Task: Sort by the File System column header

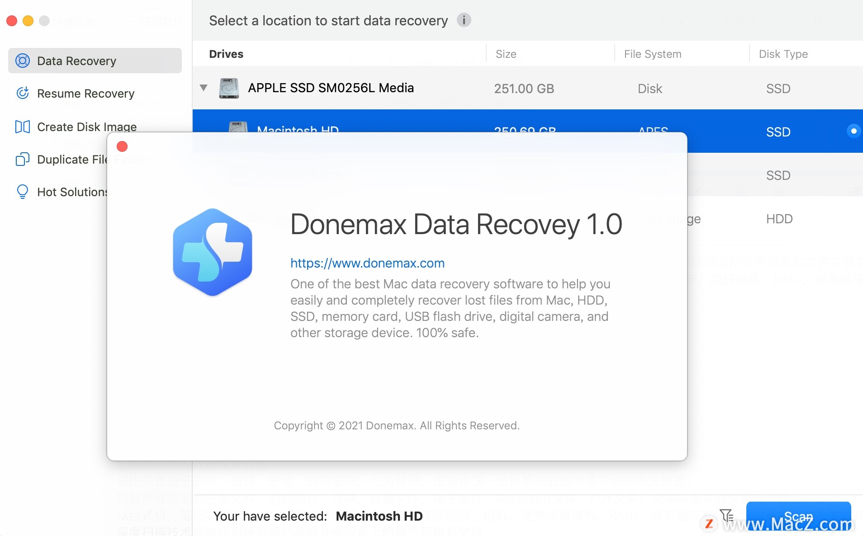Action: tap(653, 54)
